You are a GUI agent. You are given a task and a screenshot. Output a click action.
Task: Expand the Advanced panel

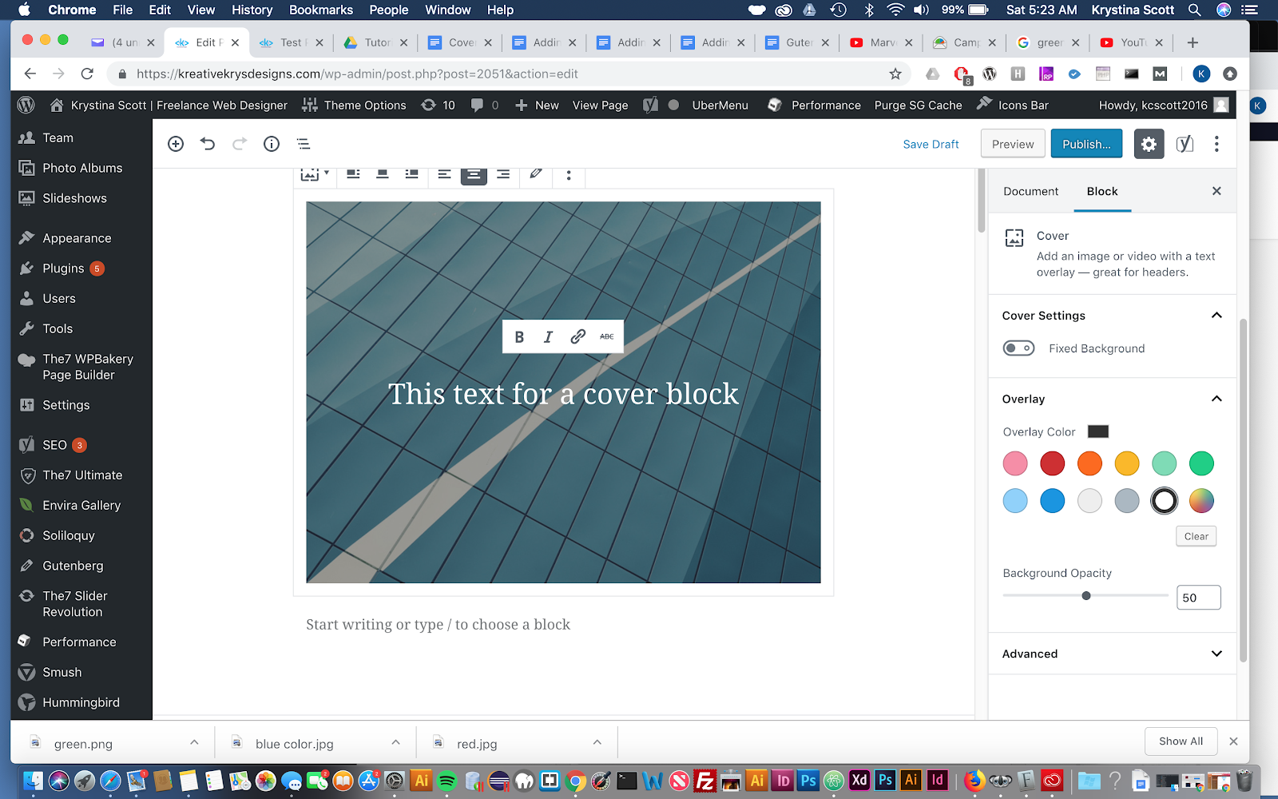(x=1216, y=654)
